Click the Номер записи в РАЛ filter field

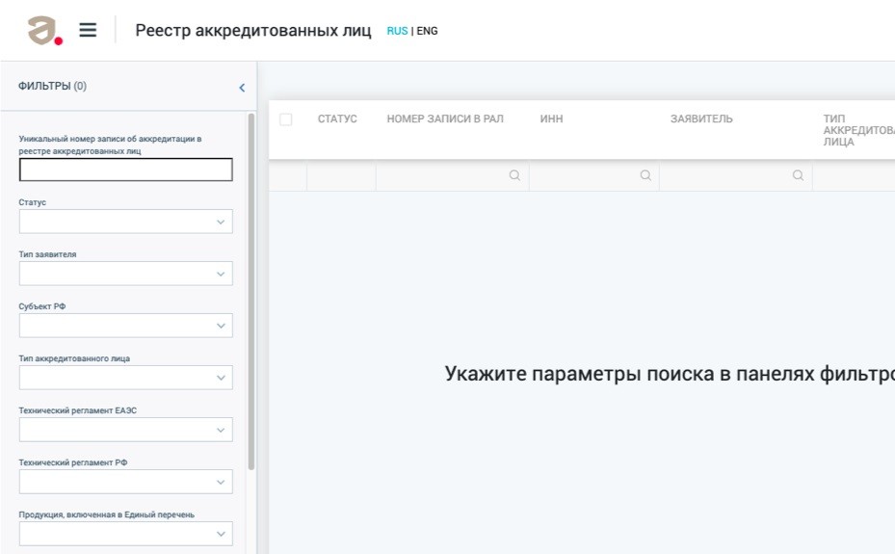coord(452,175)
